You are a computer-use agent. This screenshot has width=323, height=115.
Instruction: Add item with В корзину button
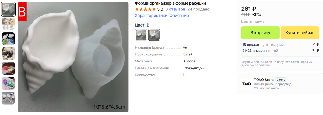click(260, 33)
